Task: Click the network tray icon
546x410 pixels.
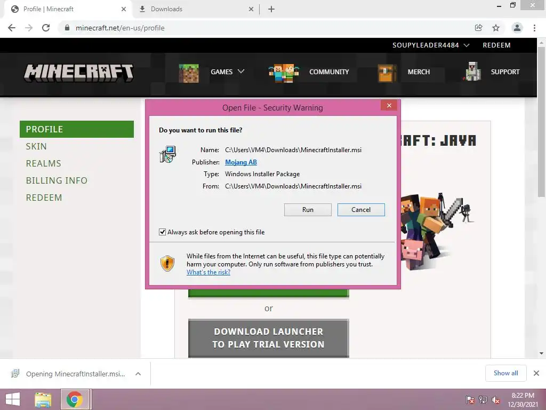Action: point(483,400)
